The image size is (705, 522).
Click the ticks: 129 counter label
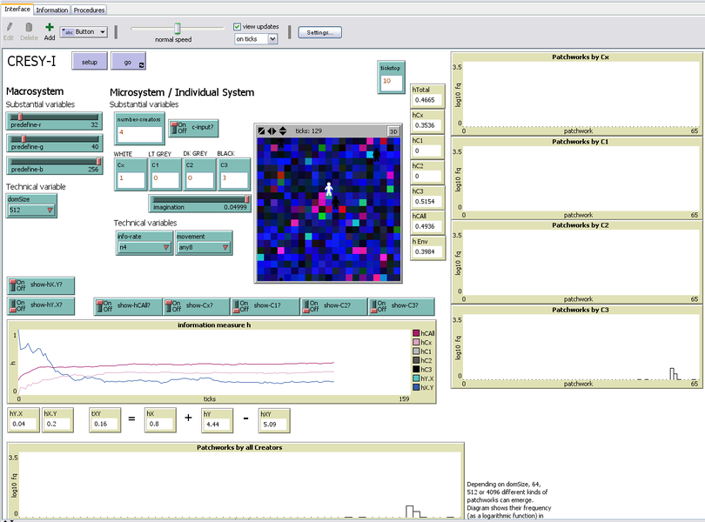click(x=308, y=131)
